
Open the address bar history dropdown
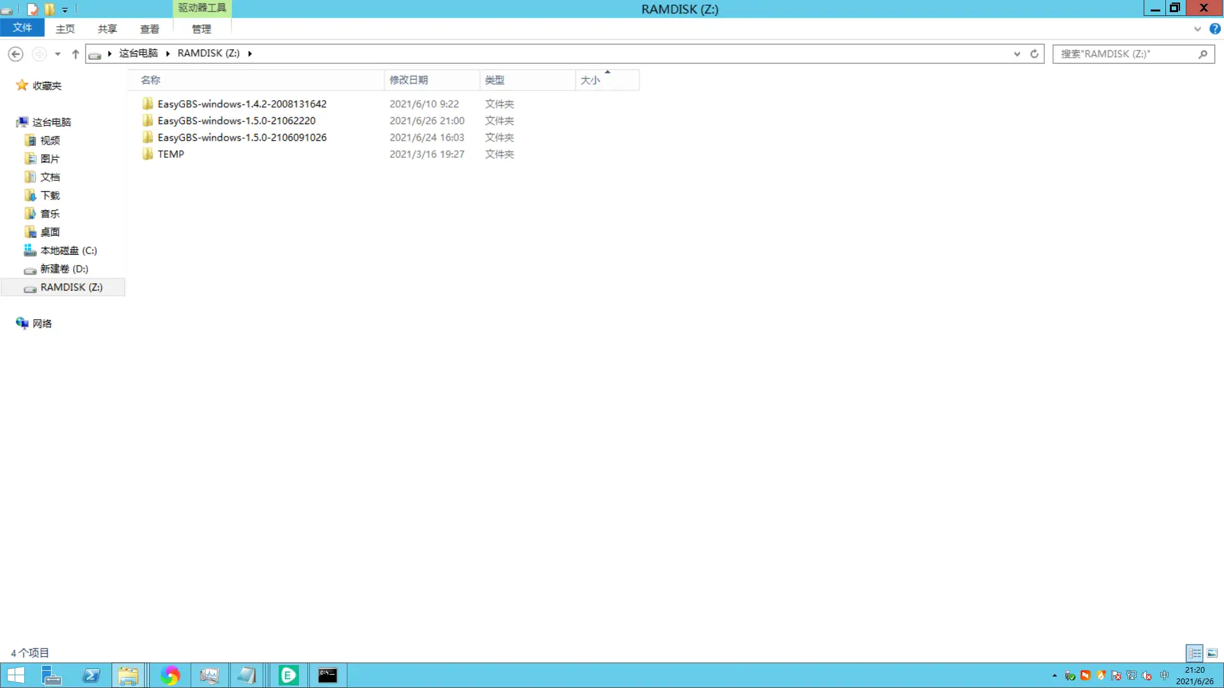(1017, 54)
